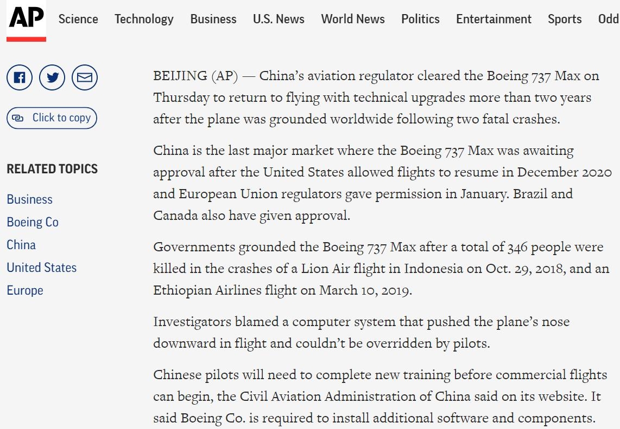The width and height of the screenshot is (620, 429).
Task: Open the U.S. News section
Action: [279, 19]
